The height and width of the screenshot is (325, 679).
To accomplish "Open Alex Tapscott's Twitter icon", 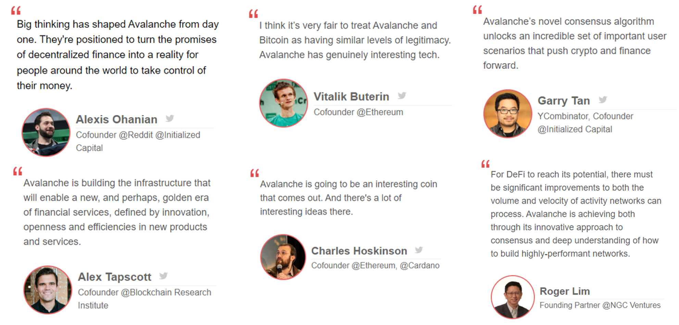I will pos(164,276).
